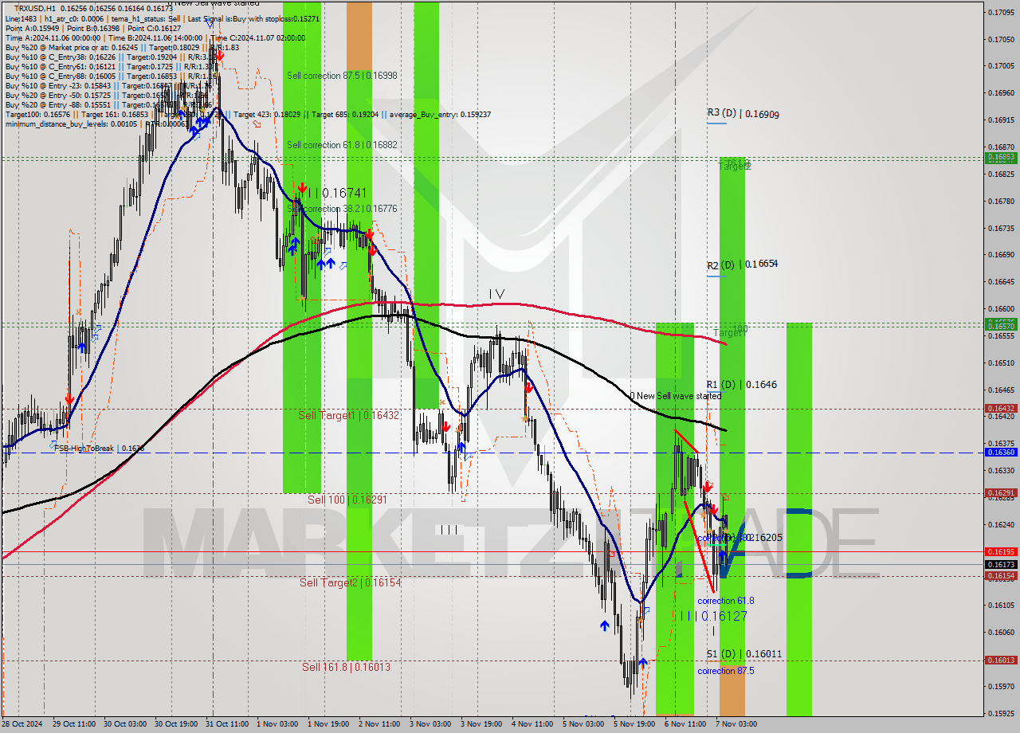Viewport: 1020px width, 733px height.
Task: Click the 'minimum_distance_buy_levels: 0.00105' text
Action: [70, 123]
